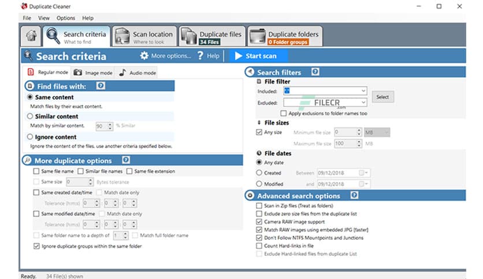
Task: Enable Count Hard-links in file checkbox
Action: pos(259,246)
